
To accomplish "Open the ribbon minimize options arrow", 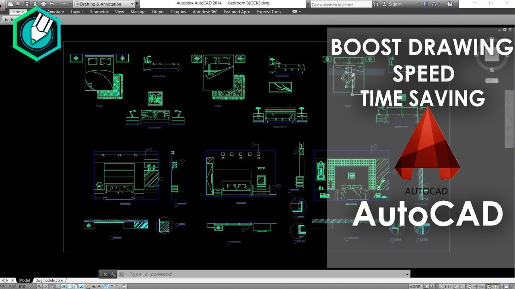I will point(300,12).
